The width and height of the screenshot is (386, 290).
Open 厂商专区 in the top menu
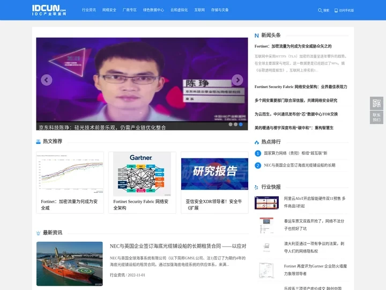point(130,10)
